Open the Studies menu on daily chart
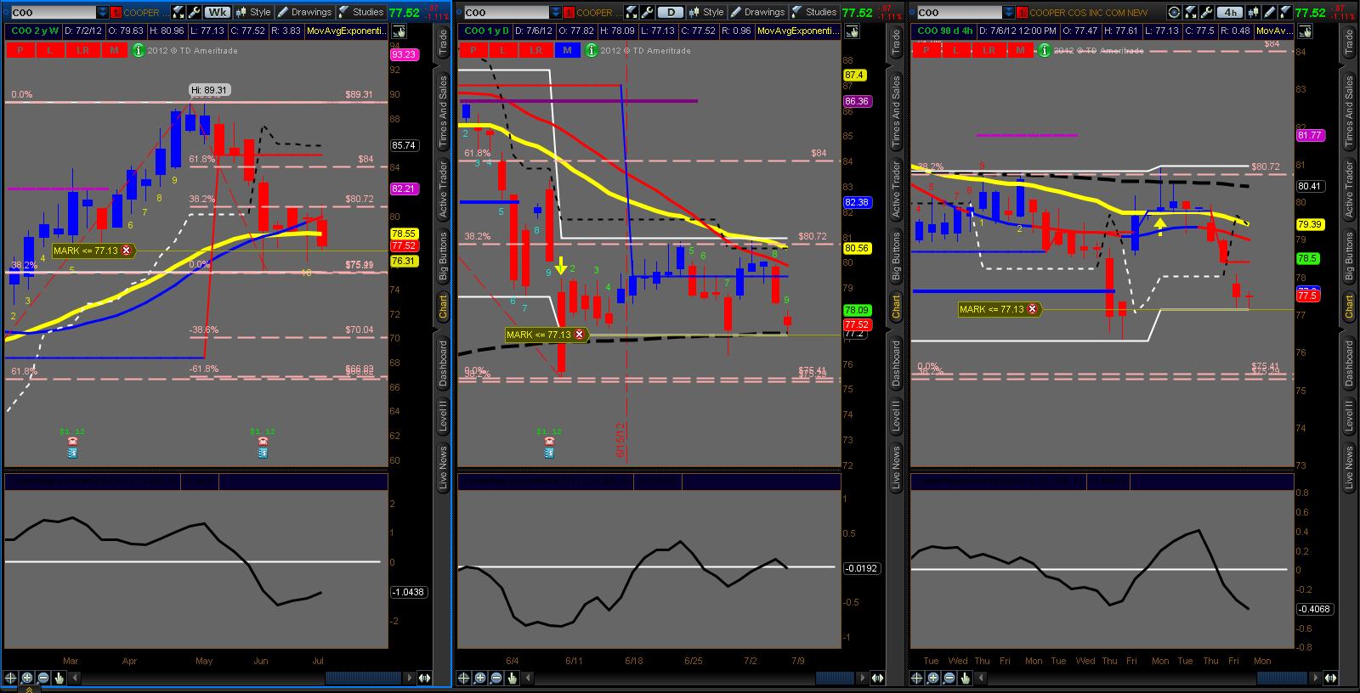 [814, 13]
